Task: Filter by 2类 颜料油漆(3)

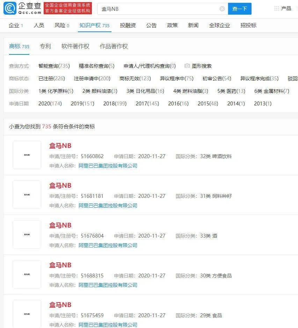Action: [x=100, y=91]
